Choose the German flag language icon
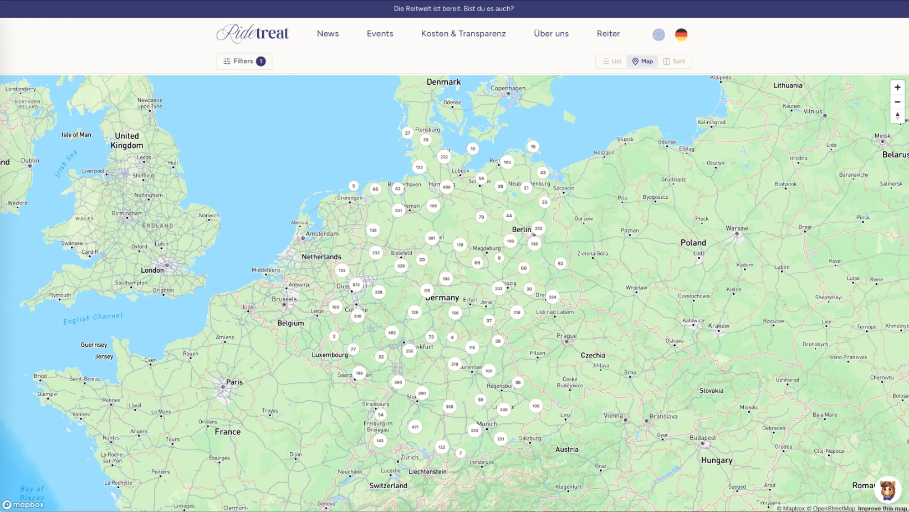 [681, 34]
